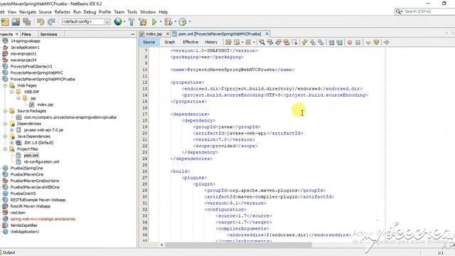Click the Find Previous Occurrence icon
The image size is (455, 256).
[270, 43]
